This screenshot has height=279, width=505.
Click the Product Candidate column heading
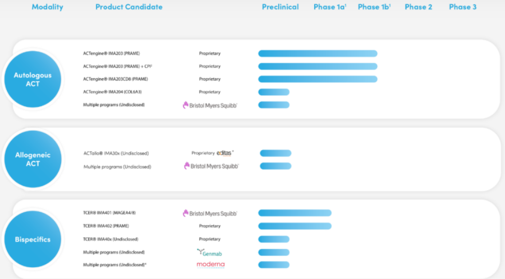(x=129, y=7)
